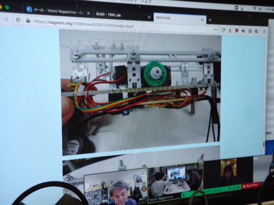274x205 pixels.
Task: Click the page's vertical scrollbar
Action: [264, 144]
